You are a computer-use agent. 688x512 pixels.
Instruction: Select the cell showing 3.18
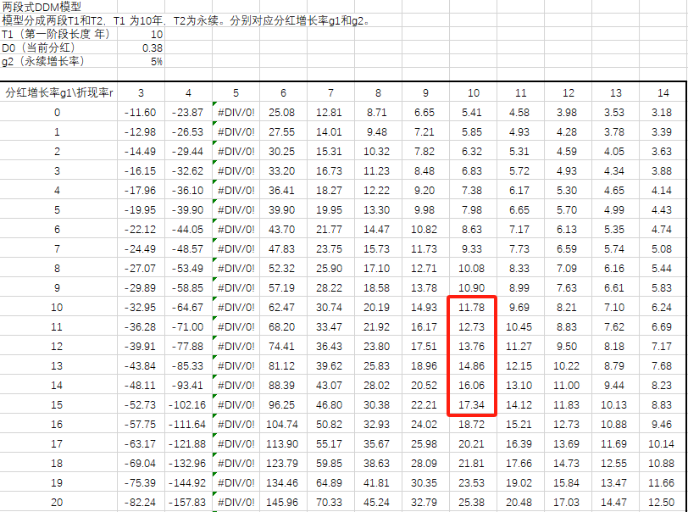click(663, 112)
